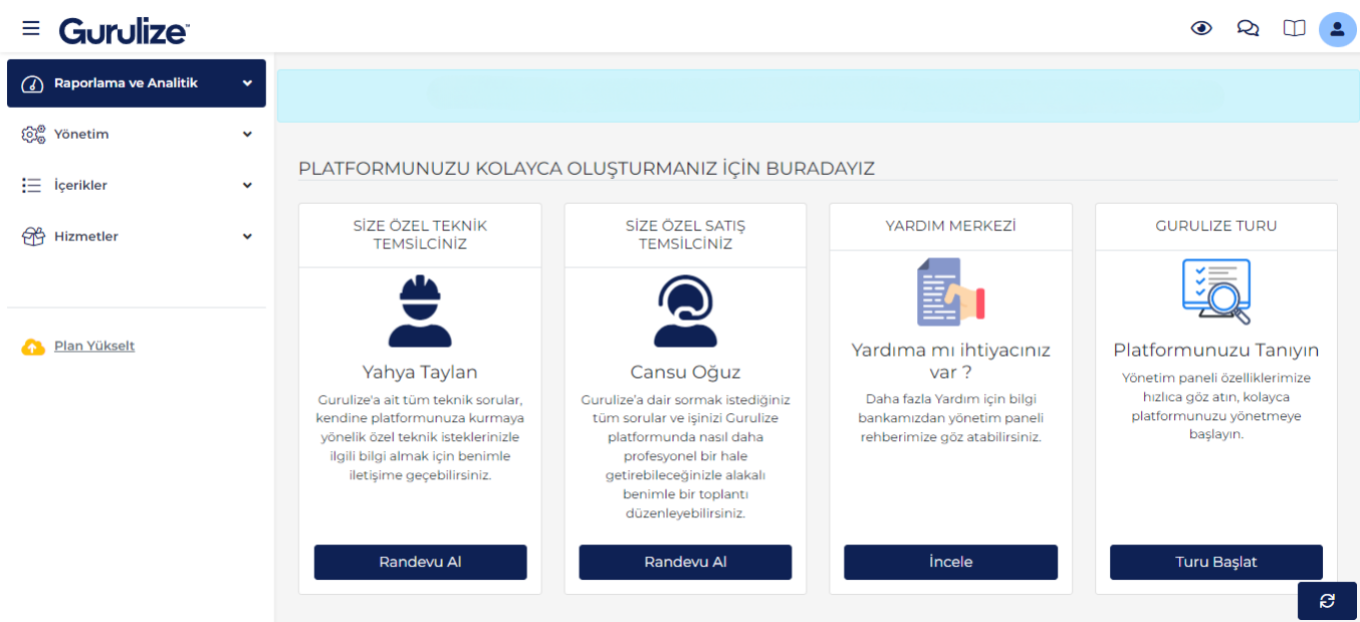Open the book guide icon
The image size is (1360, 622).
tap(1294, 28)
